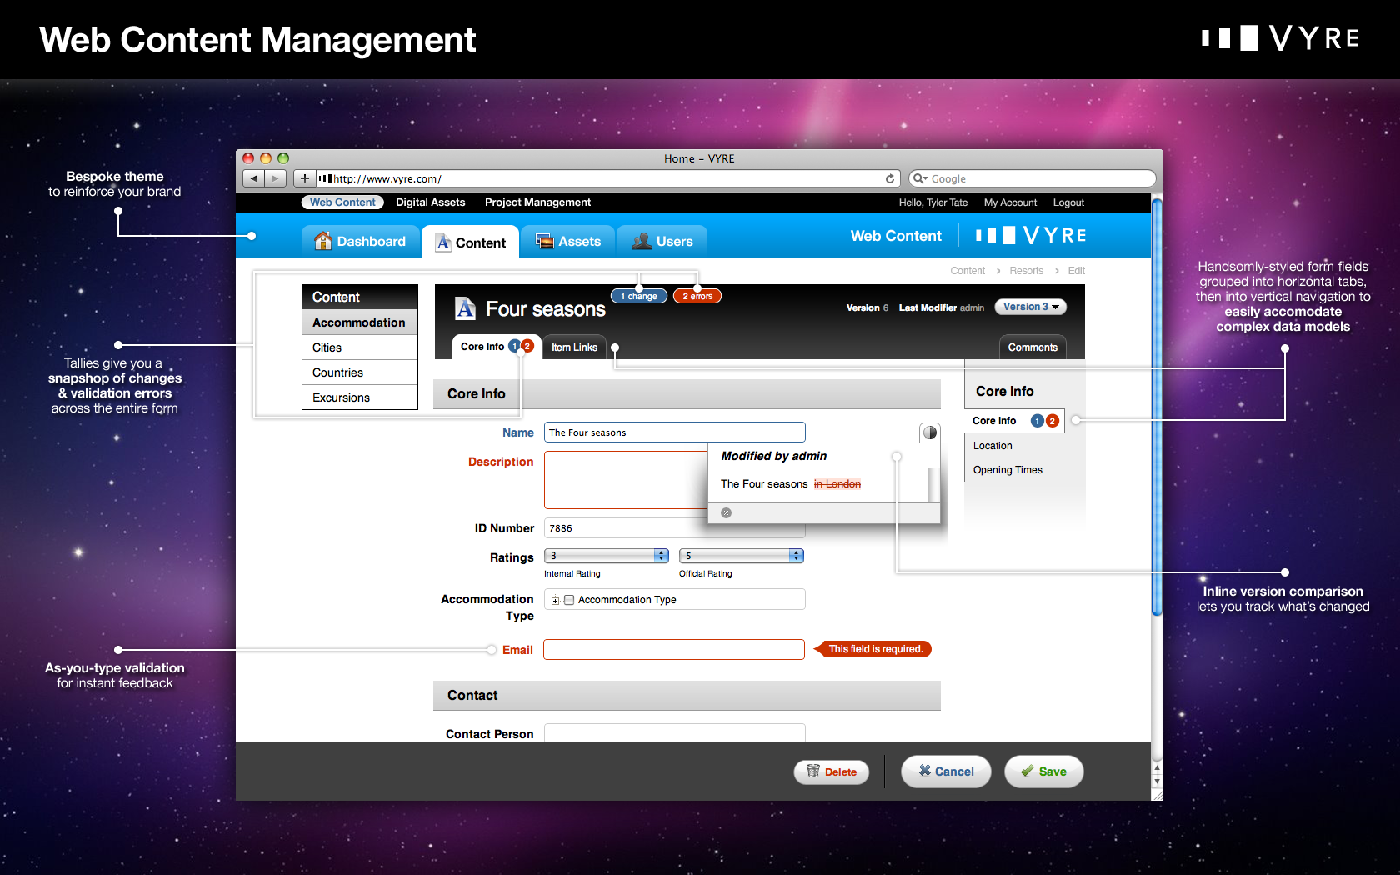The image size is (1400, 875).
Task: Click the version compare half-circle icon
Action: [x=930, y=432]
